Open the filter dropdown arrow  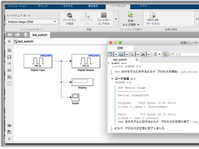pos(160,54)
